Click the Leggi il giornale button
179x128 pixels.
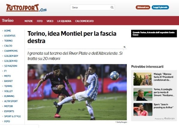click(x=160, y=7)
